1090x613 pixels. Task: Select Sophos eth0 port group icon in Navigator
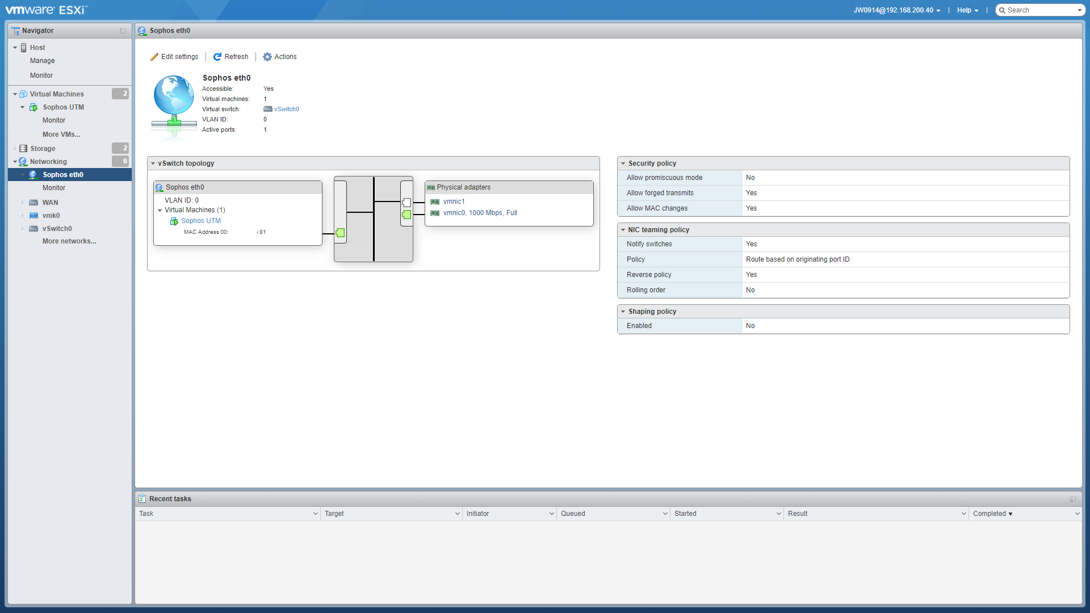pyautogui.click(x=33, y=175)
